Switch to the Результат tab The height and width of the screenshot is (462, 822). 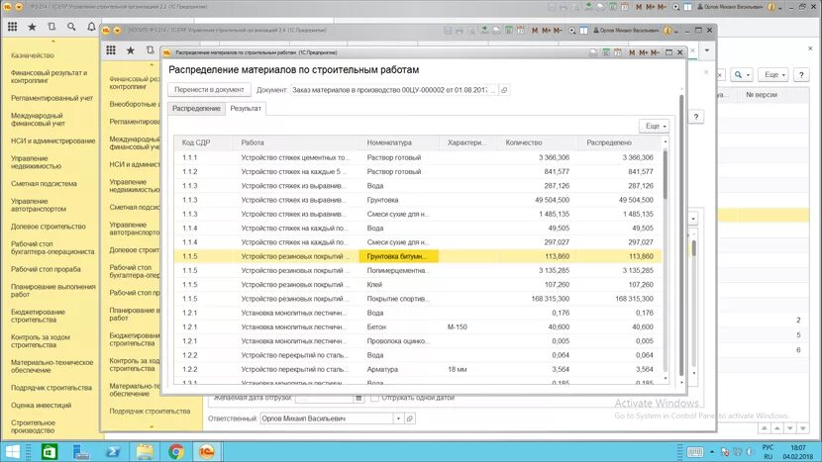tap(246, 109)
